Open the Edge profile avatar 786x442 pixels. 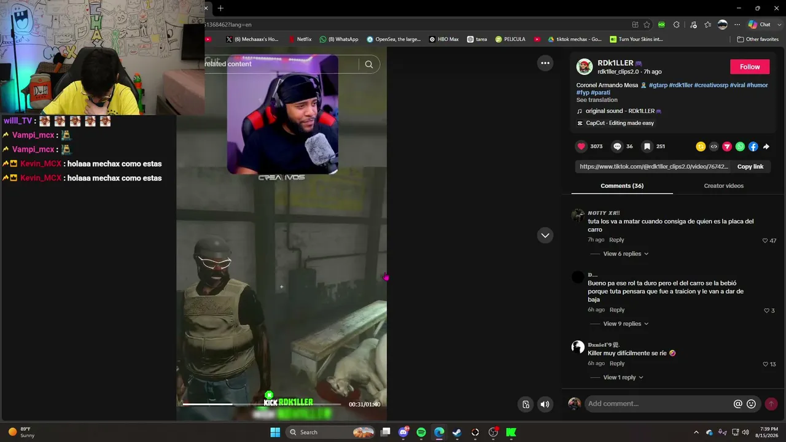pyautogui.click(x=723, y=25)
